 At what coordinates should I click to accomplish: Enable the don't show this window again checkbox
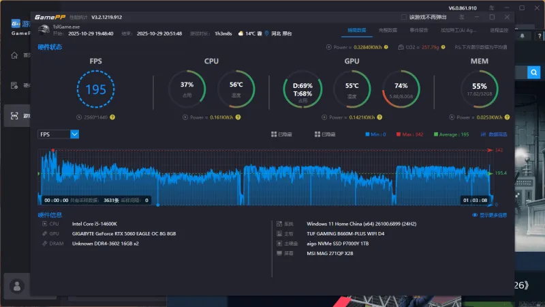point(405,16)
